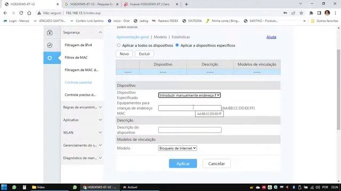Collapse the Segurança section
Image resolution: width=341 pixels, height=191 pixels.
(x=100, y=32)
